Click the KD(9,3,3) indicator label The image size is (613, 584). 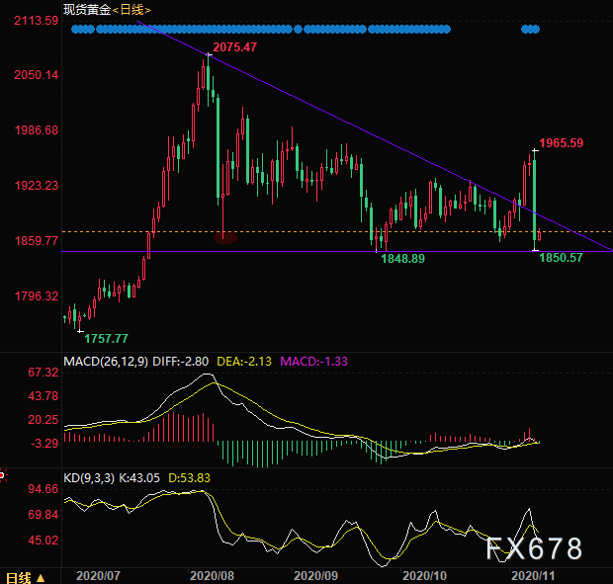(89, 477)
